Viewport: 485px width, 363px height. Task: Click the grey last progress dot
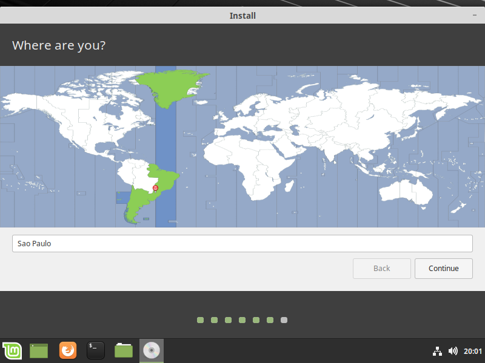pos(284,320)
